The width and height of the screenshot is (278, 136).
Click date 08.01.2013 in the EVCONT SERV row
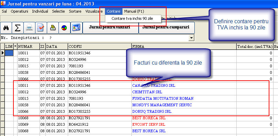coord(56,124)
